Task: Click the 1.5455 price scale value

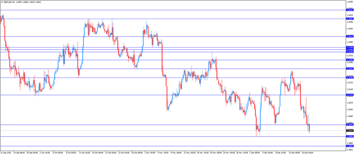Action: (350, 29)
